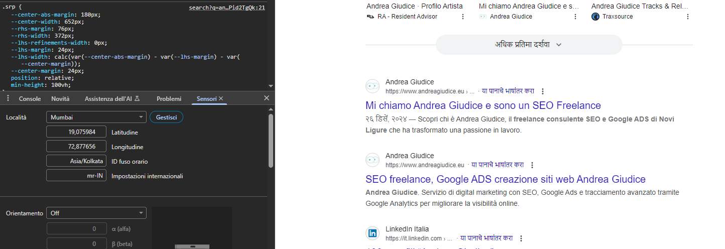The width and height of the screenshot is (725, 249).
Task: Click the Gestisci button
Action: (x=166, y=117)
